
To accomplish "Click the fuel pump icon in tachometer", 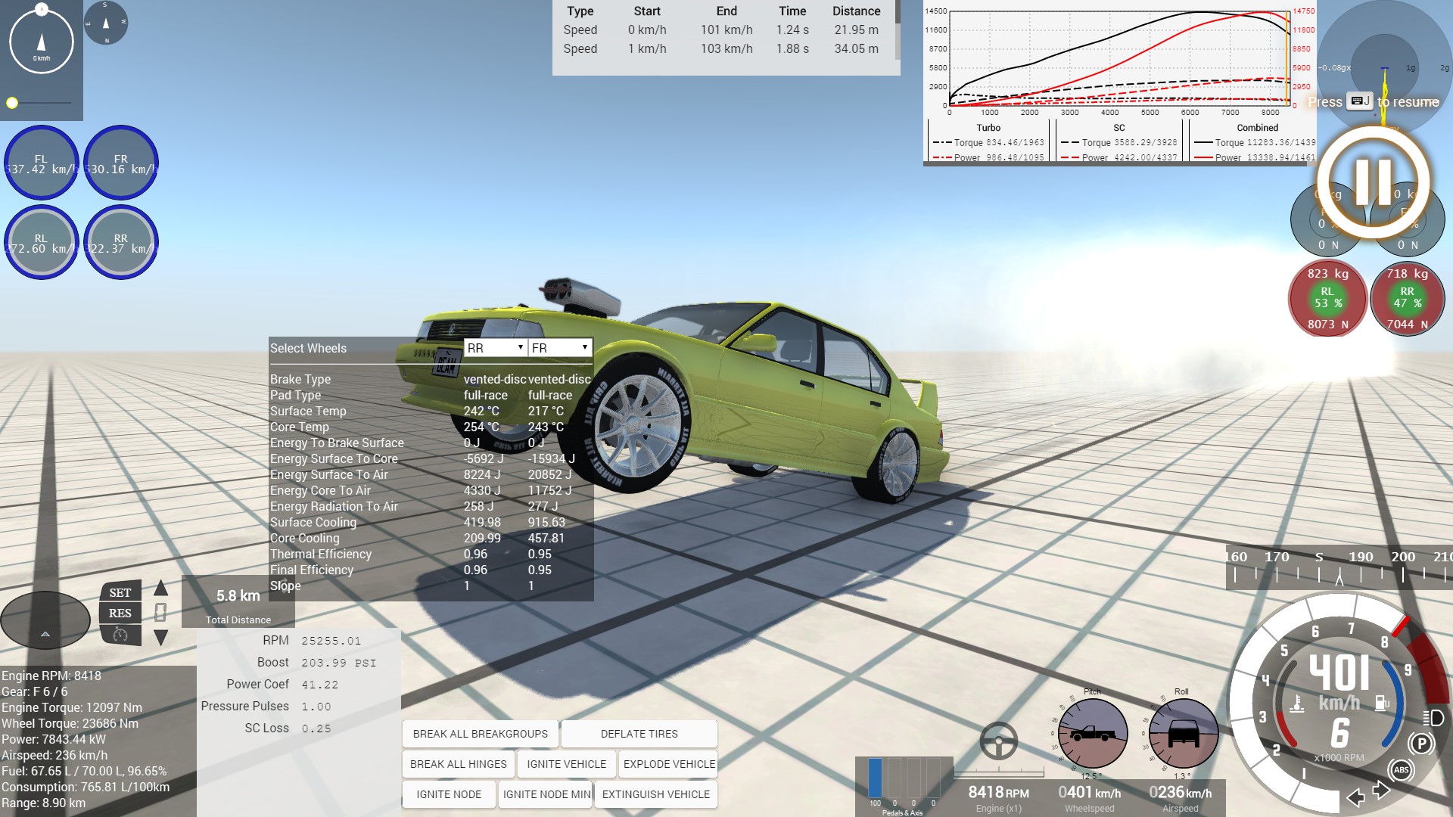I will (1382, 704).
